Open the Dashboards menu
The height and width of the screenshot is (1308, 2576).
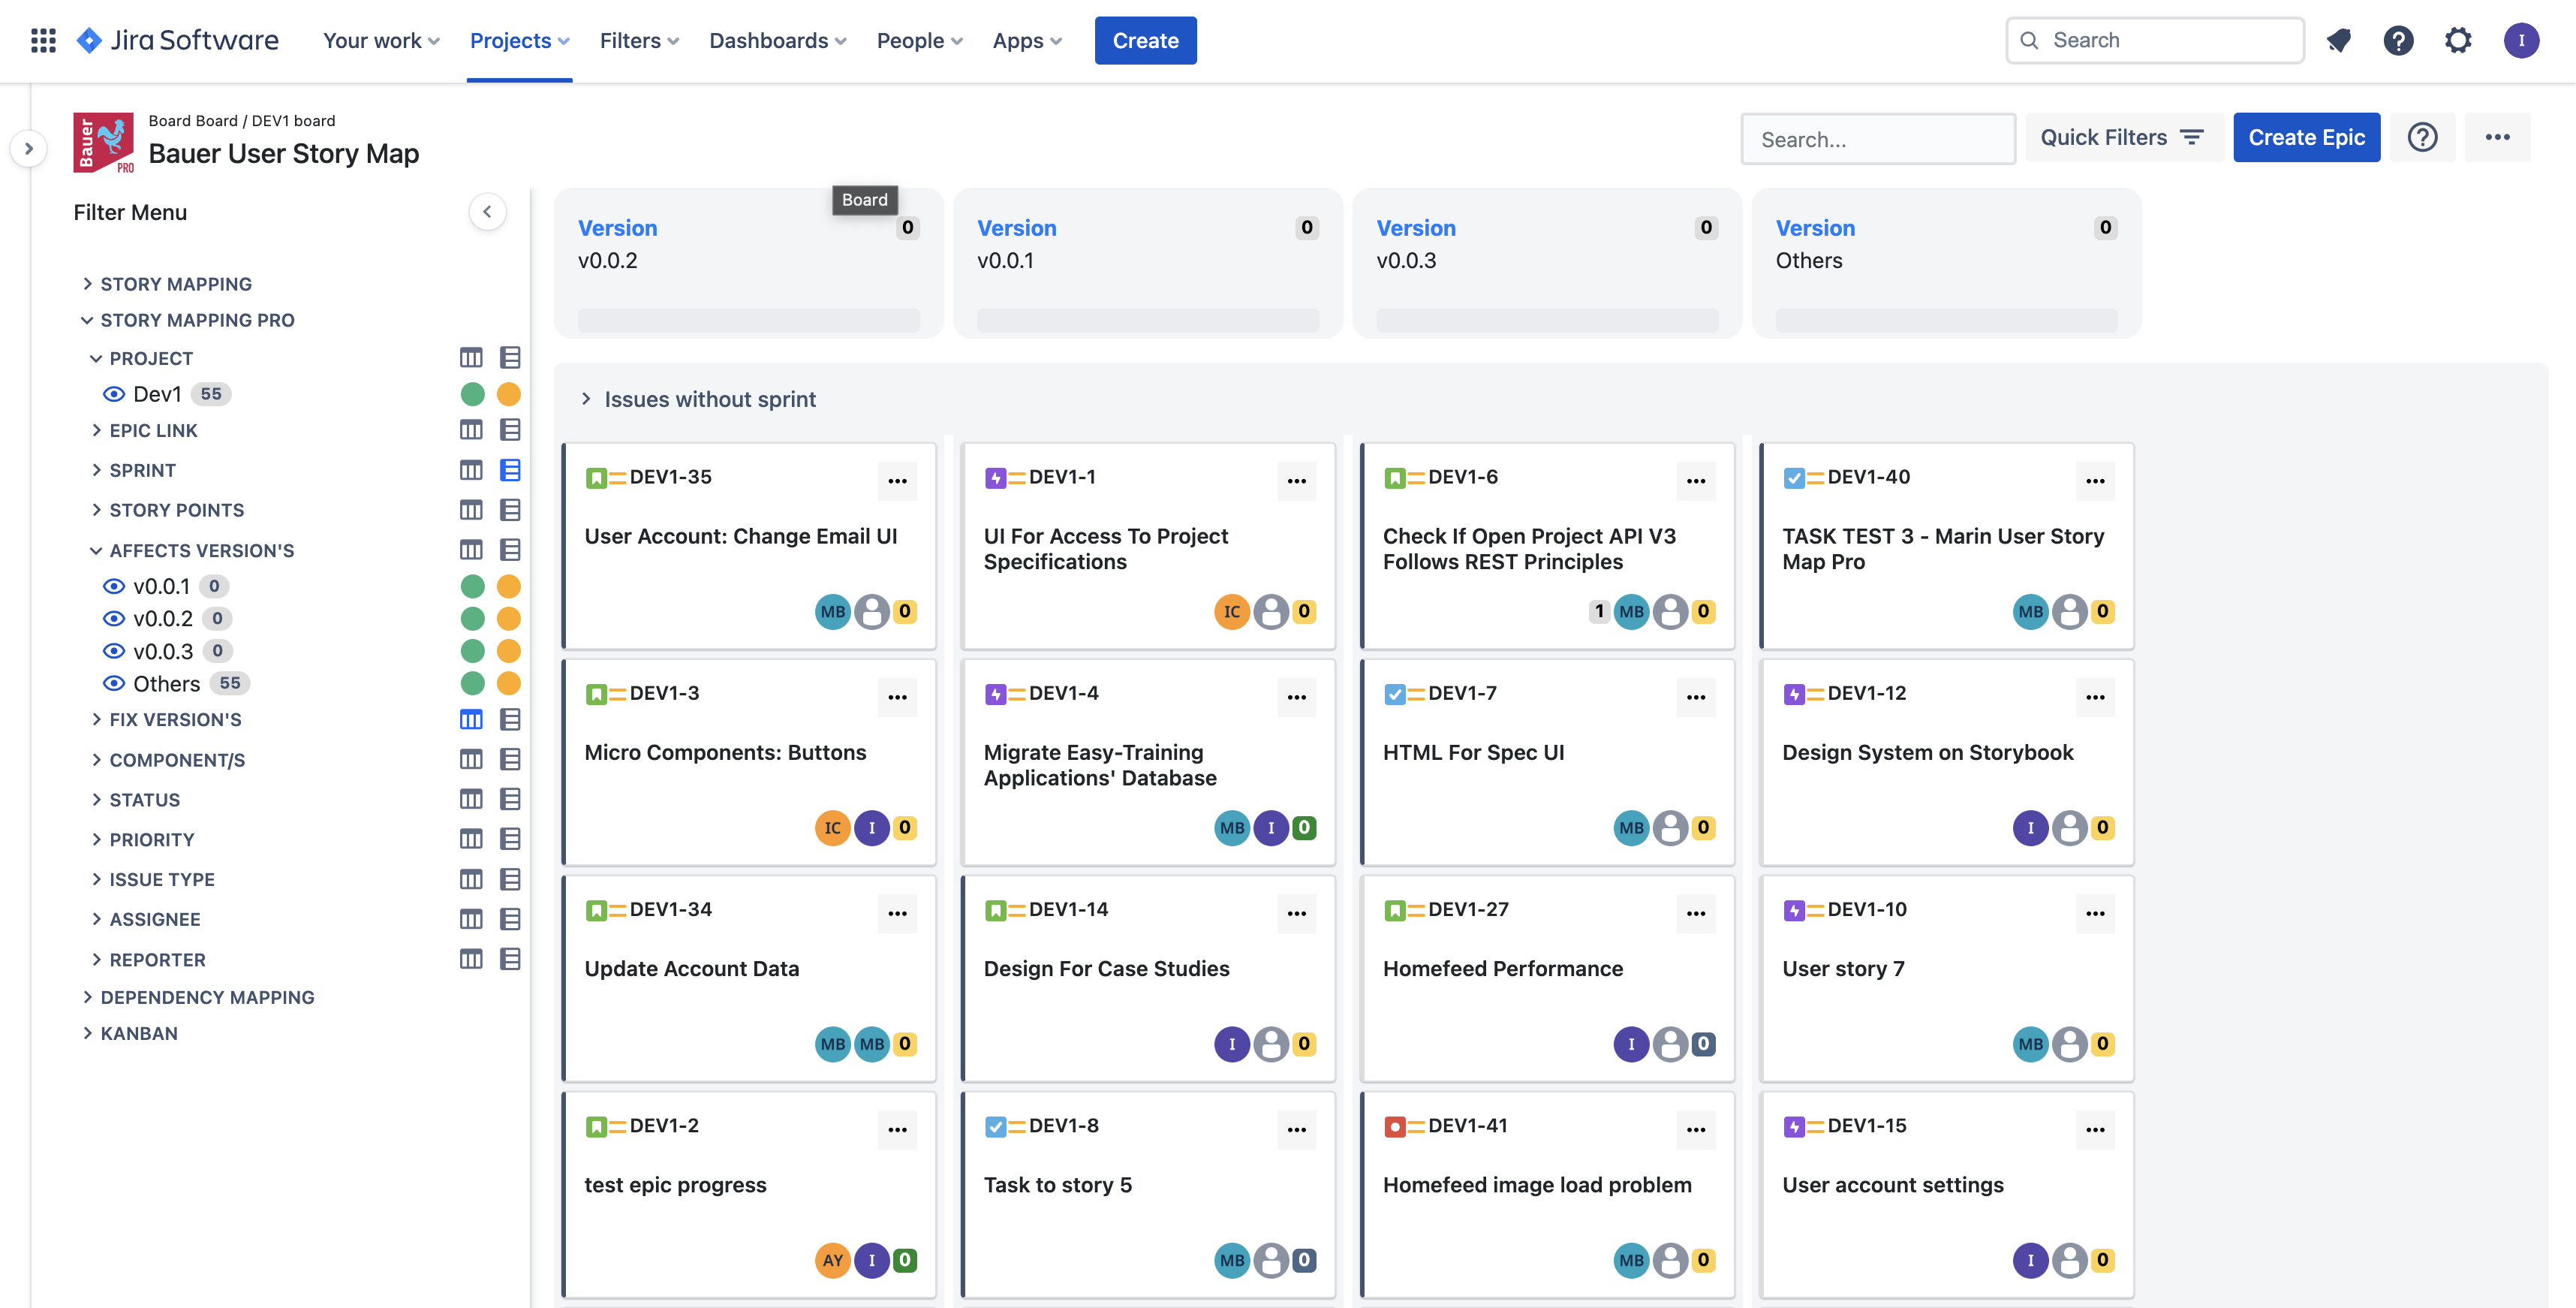tap(777, 40)
